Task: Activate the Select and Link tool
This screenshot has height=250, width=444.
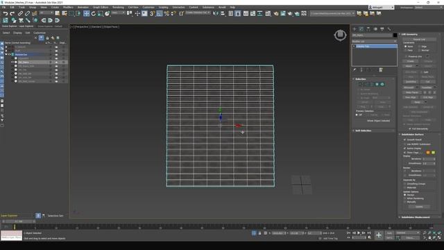Action: click(x=20, y=13)
